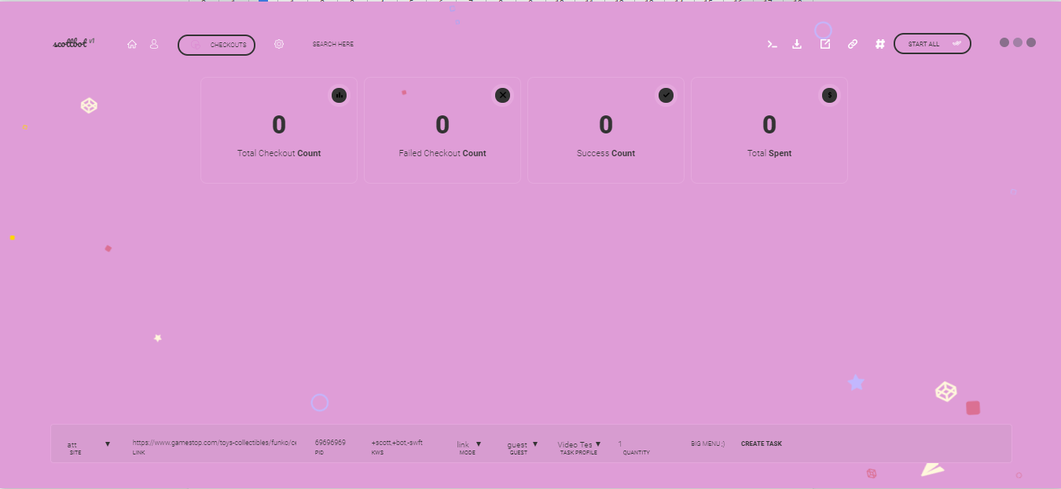The width and height of the screenshot is (1061, 489).
Task: Switch to the Checkouts tab
Action: pyautogui.click(x=217, y=45)
